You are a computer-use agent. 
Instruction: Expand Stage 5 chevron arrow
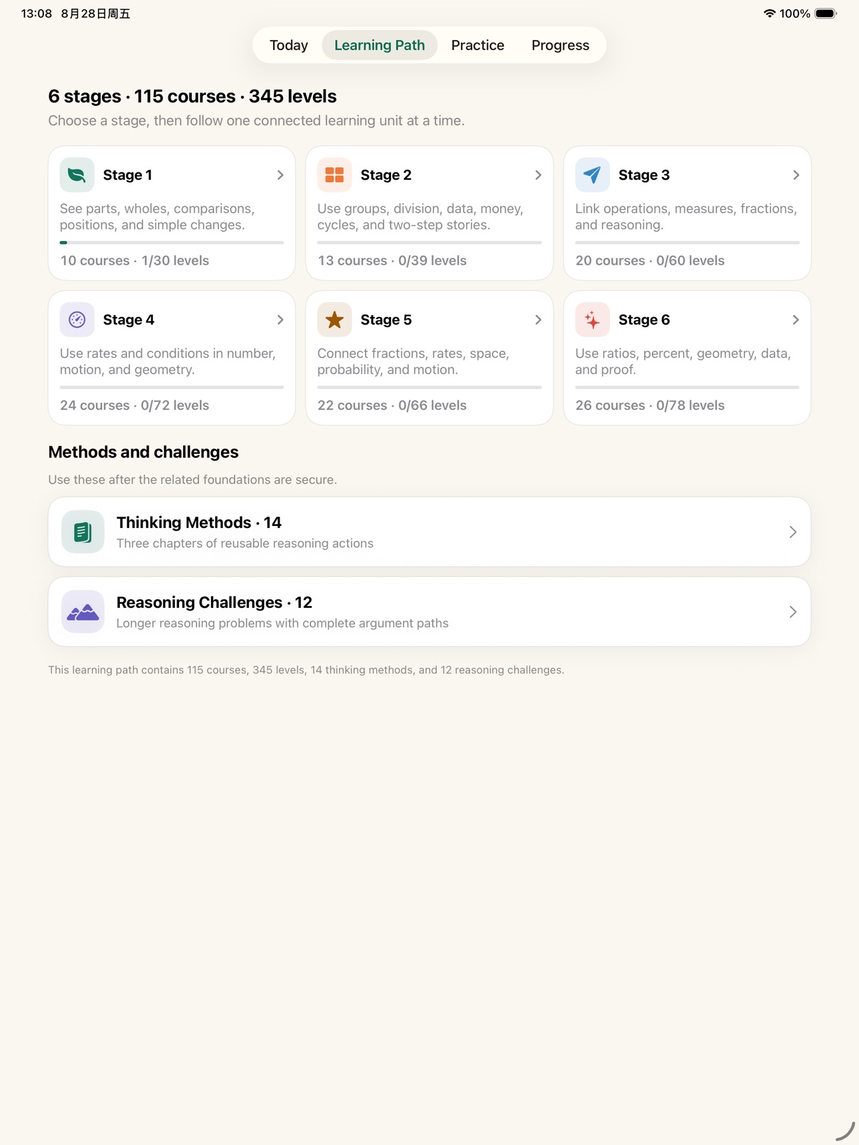point(538,320)
